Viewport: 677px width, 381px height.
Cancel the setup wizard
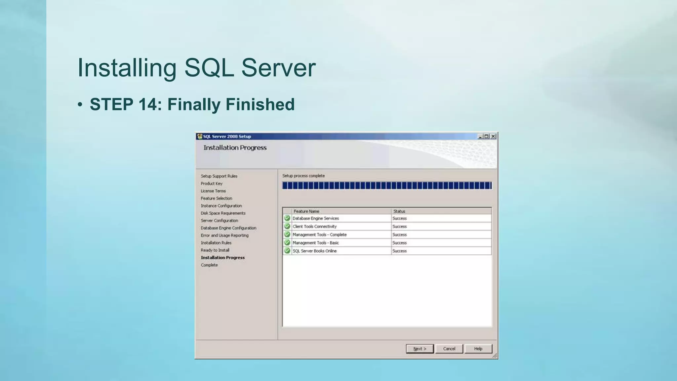[449, 349]
